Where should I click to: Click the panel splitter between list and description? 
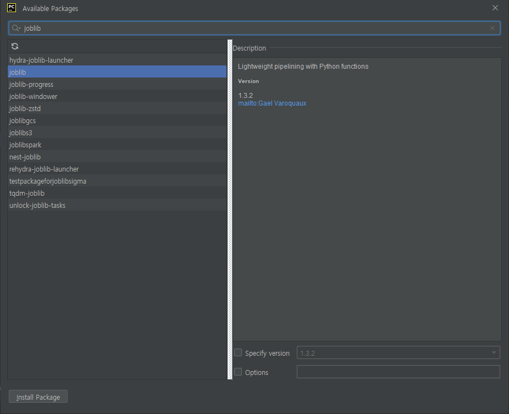(230, 209)
